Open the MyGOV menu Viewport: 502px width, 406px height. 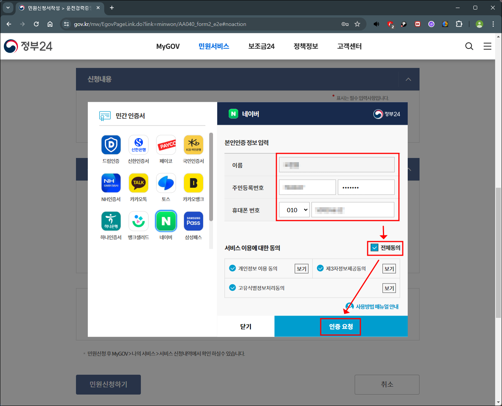click(x=168, y=46)
